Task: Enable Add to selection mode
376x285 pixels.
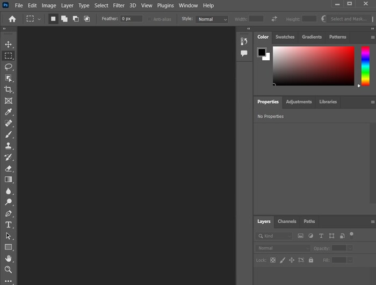Action: pyautogui.click(x=64, y=19)
